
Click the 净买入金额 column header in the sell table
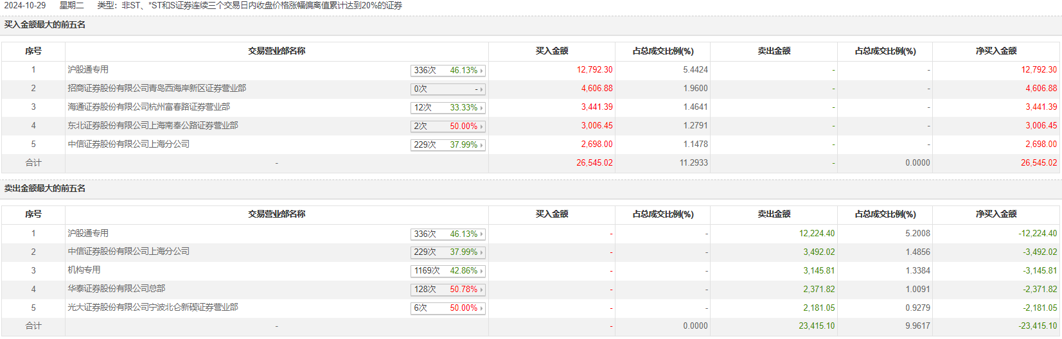(996, 214)
